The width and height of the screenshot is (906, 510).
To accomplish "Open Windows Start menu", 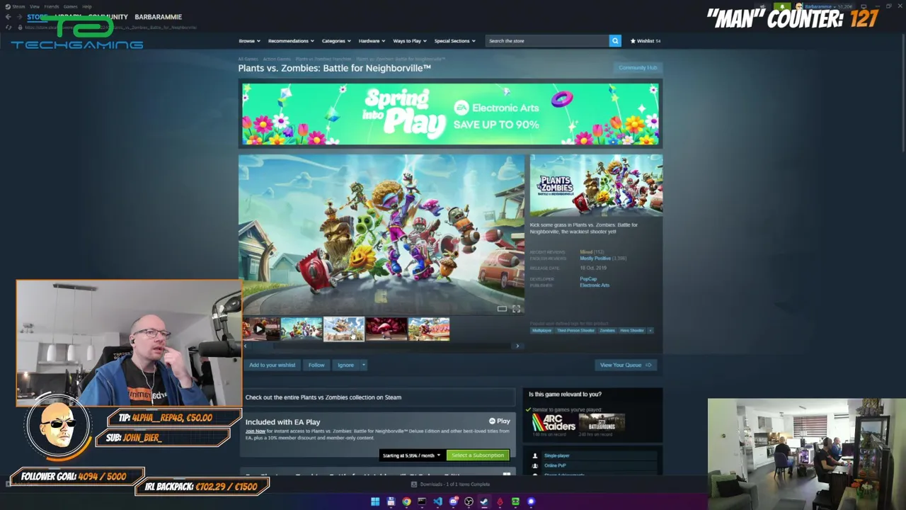I will 375,501.
